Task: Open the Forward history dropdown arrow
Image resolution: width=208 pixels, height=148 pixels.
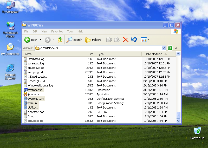Action: point(54,40)
